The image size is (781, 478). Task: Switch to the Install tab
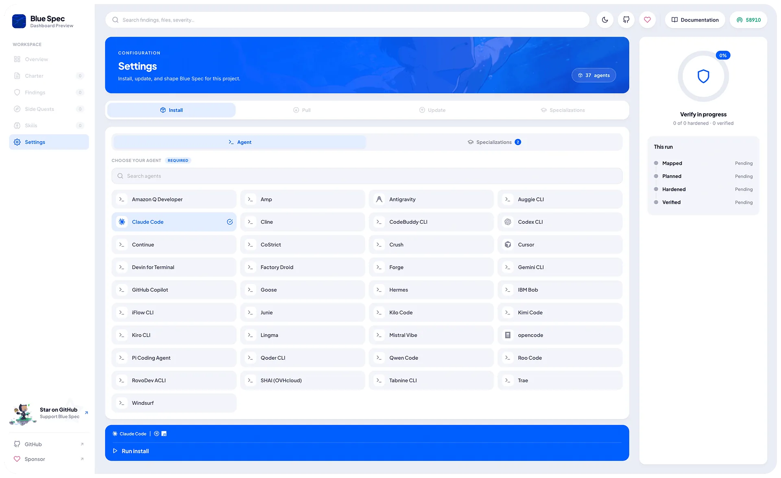[171, 110]
